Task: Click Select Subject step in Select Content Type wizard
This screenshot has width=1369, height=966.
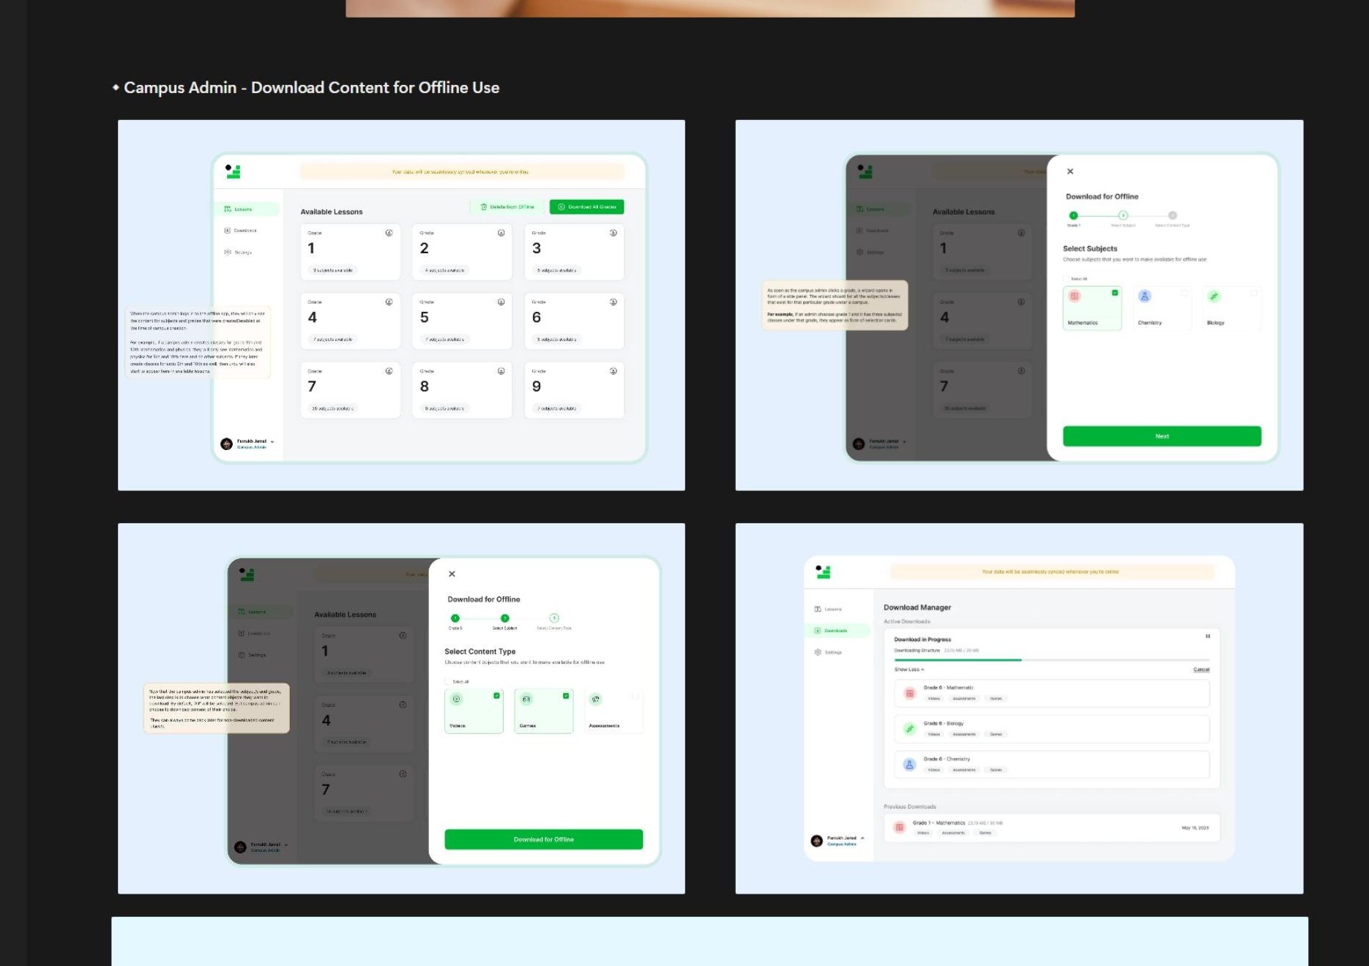Action: [x=504, y=618]
